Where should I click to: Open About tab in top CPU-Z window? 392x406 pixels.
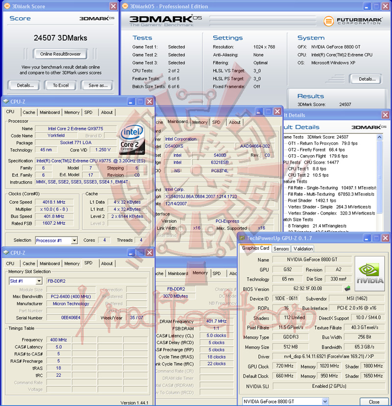coord(107,112)
